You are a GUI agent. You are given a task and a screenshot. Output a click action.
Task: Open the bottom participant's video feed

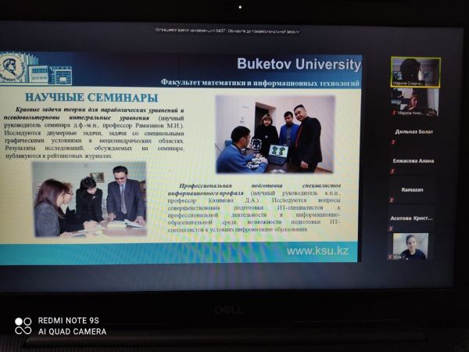click(x=414, y=246)
